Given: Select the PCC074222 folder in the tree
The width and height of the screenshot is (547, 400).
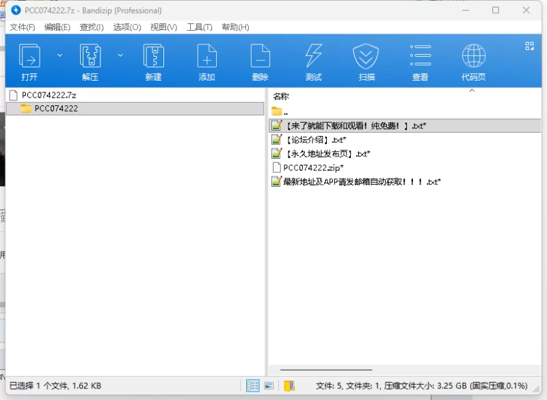Looking at the screenshot, I should tap(135, 109).
